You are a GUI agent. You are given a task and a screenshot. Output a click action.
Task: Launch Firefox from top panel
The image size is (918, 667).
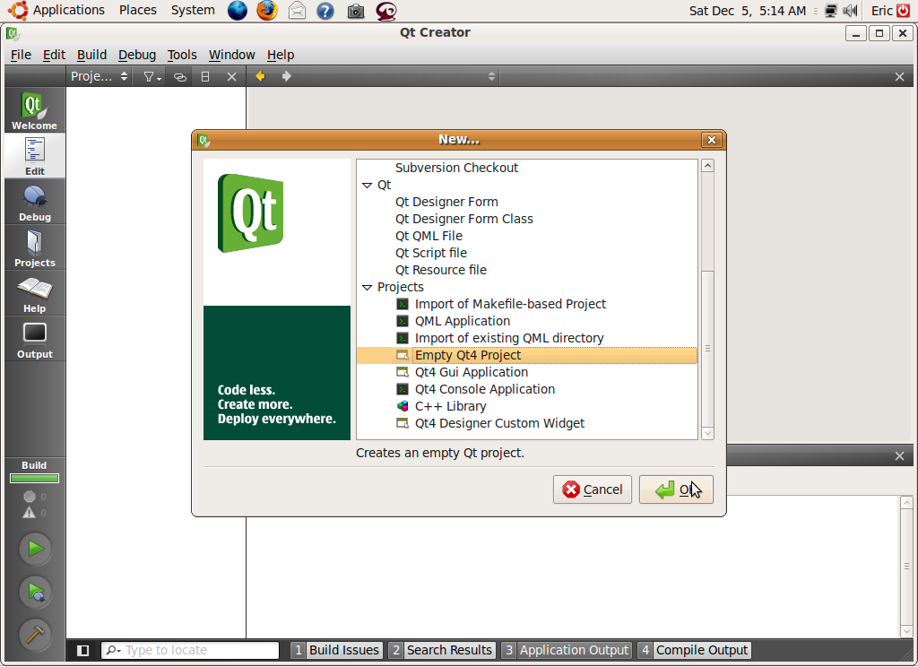click(267, 11)
